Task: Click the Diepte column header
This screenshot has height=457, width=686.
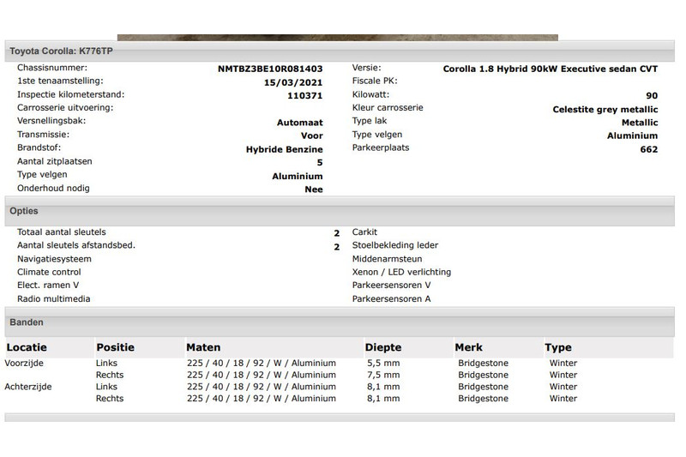Action: [x=382, y=347]
